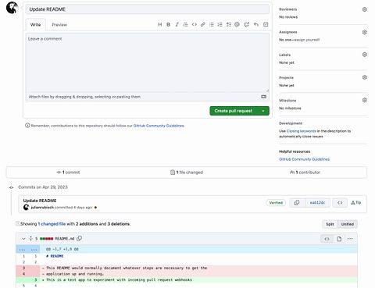Open README.md diff more options menu
Screen dimensions: 375x288
click(350, 239)
